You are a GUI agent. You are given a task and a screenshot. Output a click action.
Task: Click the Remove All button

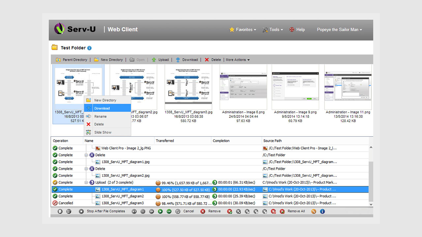(x=292, y=211)
